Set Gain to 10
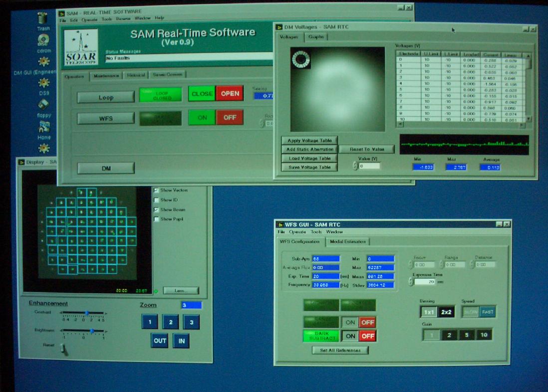Screen dimensions: 548x392 coord(484,335)
